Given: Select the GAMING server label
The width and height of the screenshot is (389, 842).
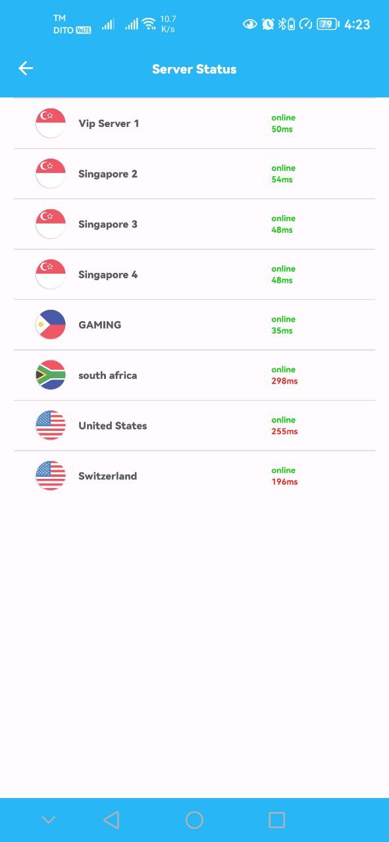Looking at the screenshot, I should click(x=100, y=324).
